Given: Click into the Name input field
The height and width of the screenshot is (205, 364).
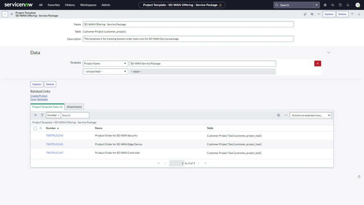Looking at the screenshot, I should coord(188,24).
